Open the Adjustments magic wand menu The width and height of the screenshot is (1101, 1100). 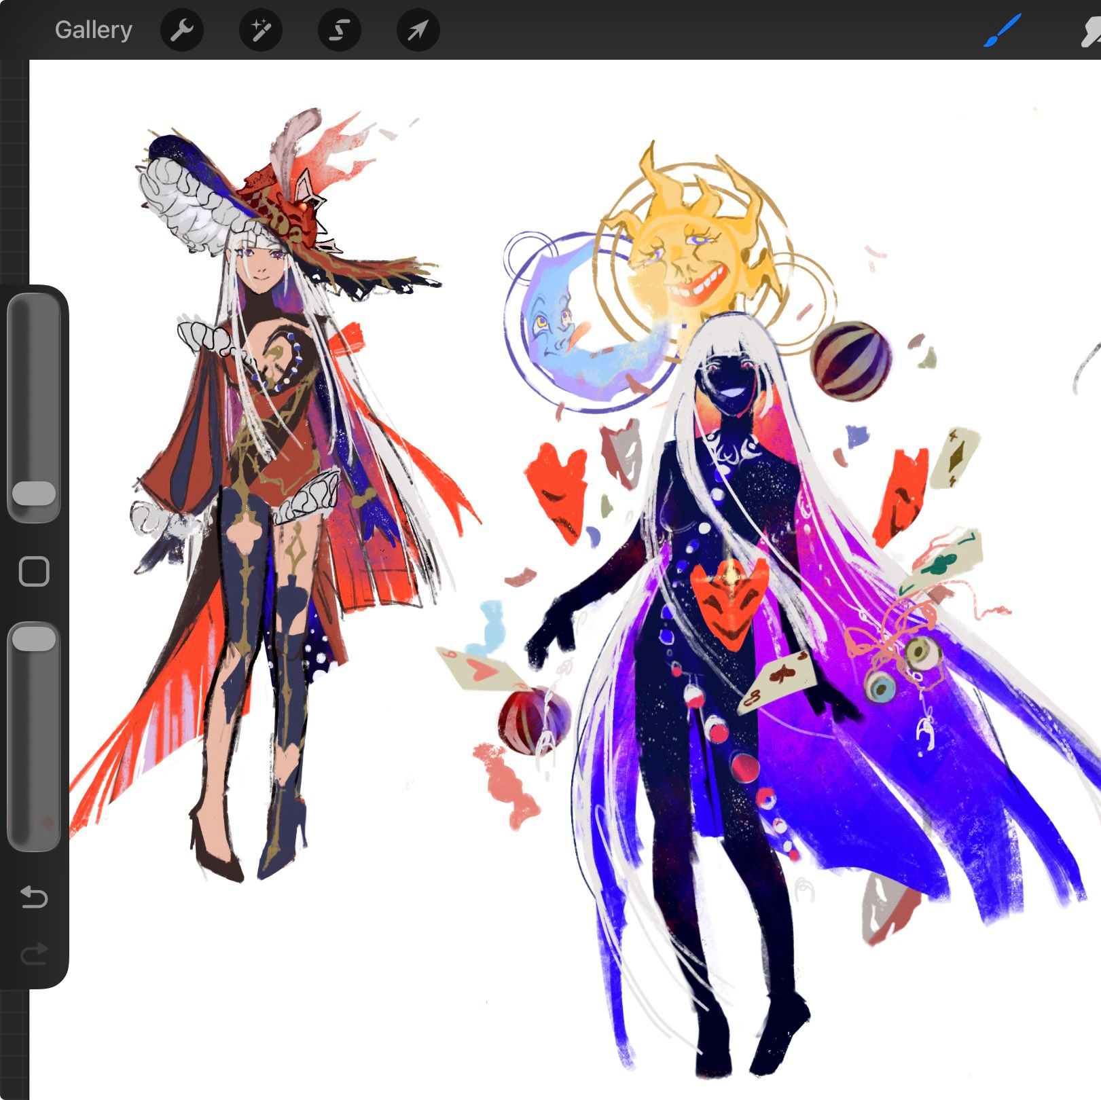[261, 30]
